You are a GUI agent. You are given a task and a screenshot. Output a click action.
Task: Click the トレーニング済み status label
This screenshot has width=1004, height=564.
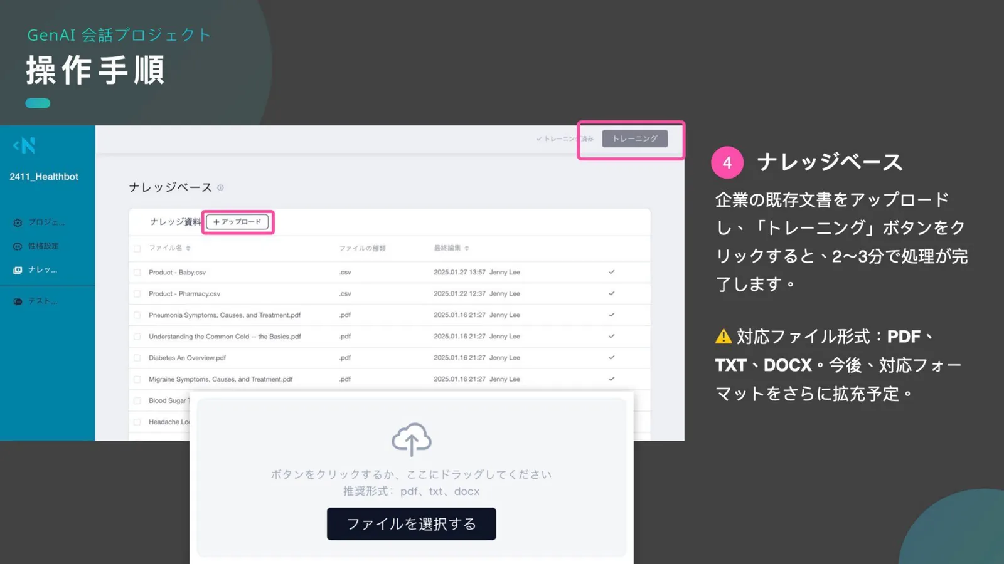click(565, 138)
